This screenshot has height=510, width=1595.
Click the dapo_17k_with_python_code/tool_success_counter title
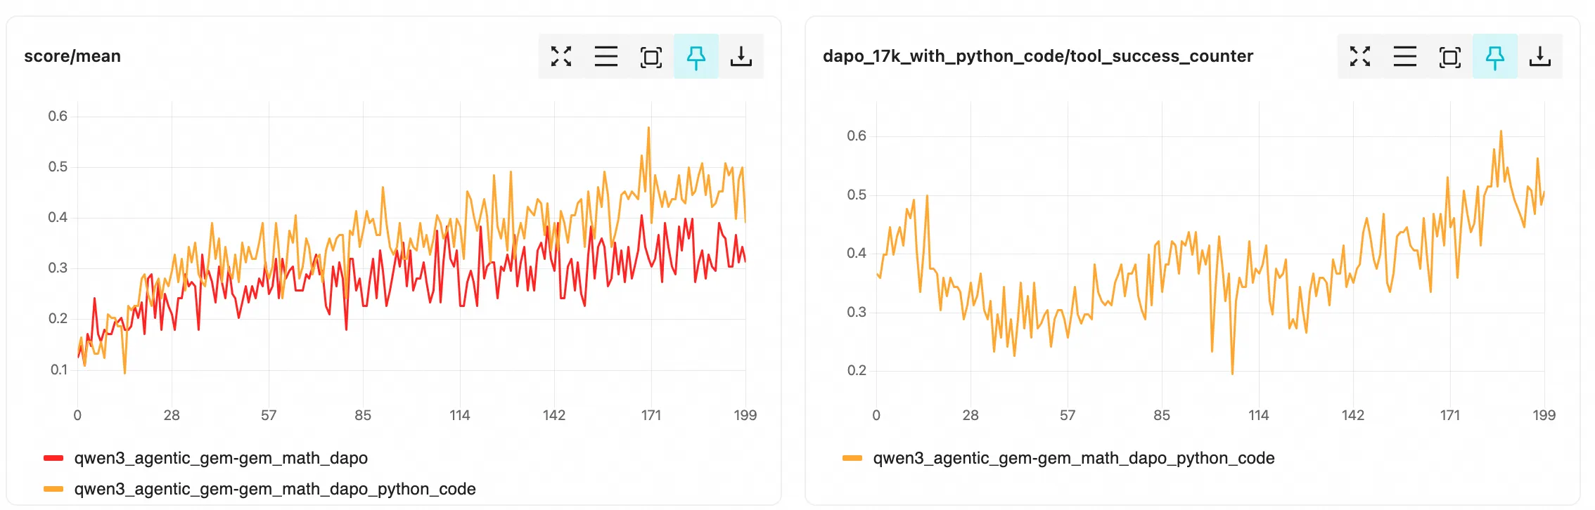(1037, 56)
